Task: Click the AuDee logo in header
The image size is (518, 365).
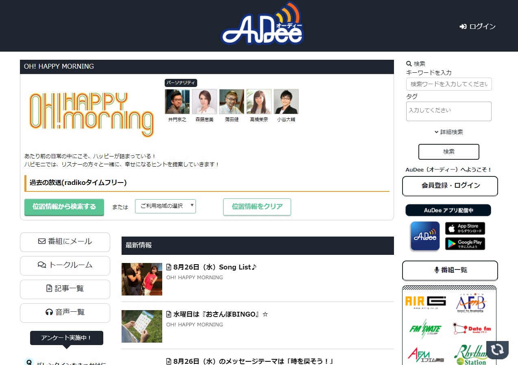Action: click(262, 25)
